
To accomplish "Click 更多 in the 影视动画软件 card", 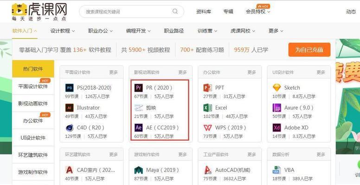I will pyautogui.click(x=182, y=72).
